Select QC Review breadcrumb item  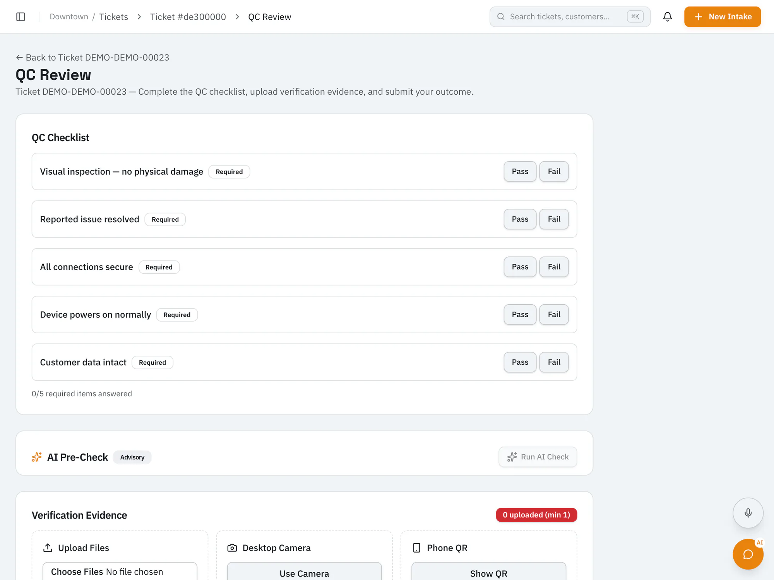(269, 17)
